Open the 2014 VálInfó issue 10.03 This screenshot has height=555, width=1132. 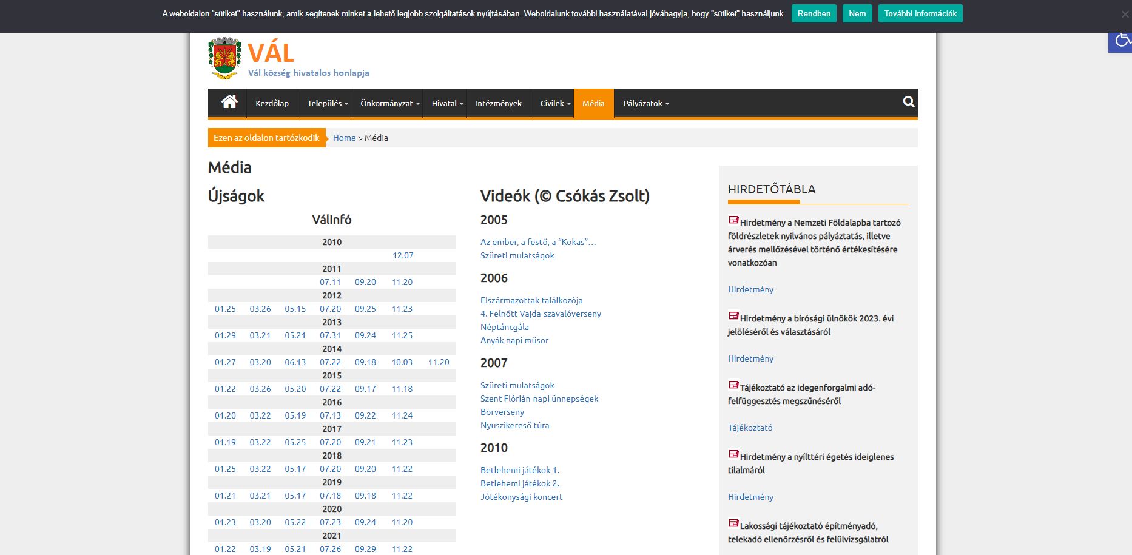(x=402, y=362)
